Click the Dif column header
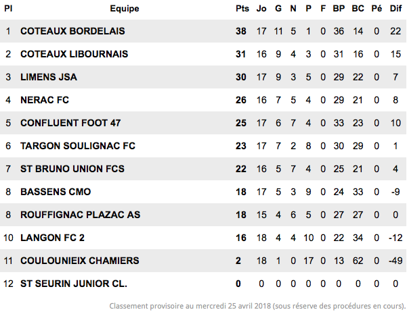Screen dimensions: 407x314 [396, 9]
